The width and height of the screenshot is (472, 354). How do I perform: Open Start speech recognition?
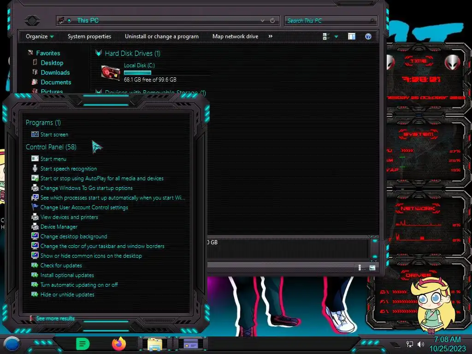coord(68,169)
